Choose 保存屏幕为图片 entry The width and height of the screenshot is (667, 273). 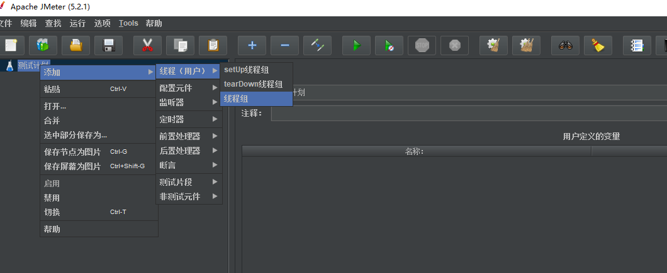(98, 166)
